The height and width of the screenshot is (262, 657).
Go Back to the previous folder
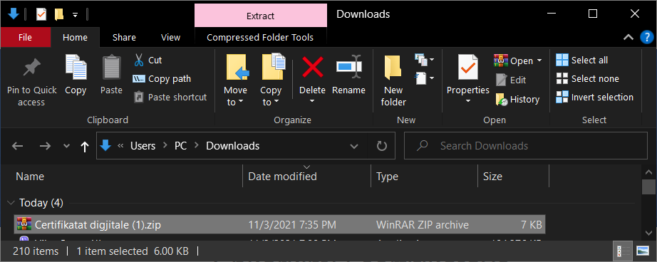17,146
